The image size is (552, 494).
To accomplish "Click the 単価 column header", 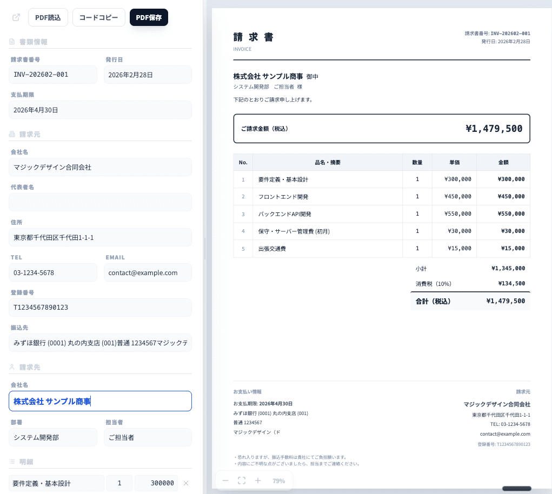I will pyautogui.click(x=454, y=162).
